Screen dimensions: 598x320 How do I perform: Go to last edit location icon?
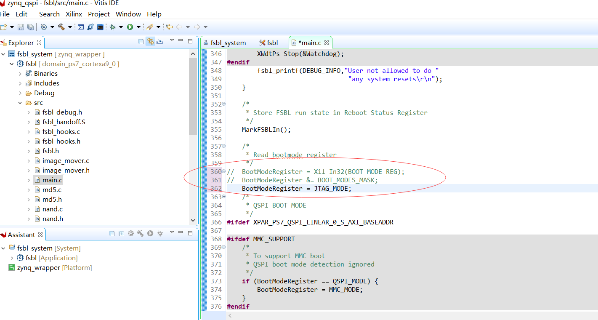click(169, 27)
